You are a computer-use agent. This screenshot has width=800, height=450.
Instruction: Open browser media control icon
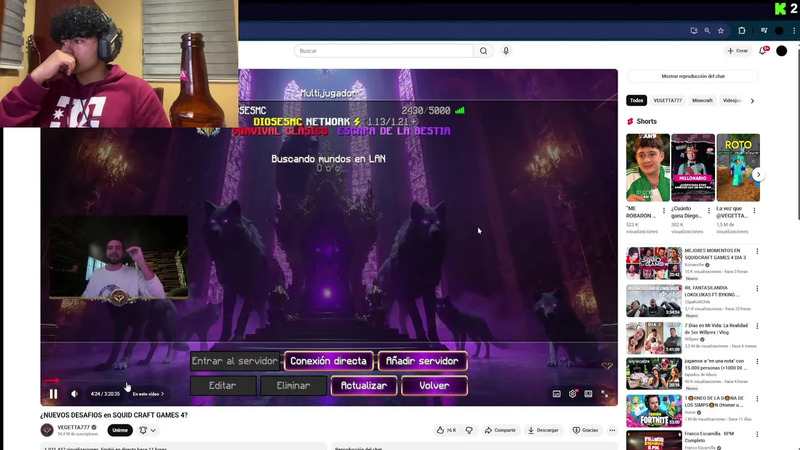(x=764, y=31)
